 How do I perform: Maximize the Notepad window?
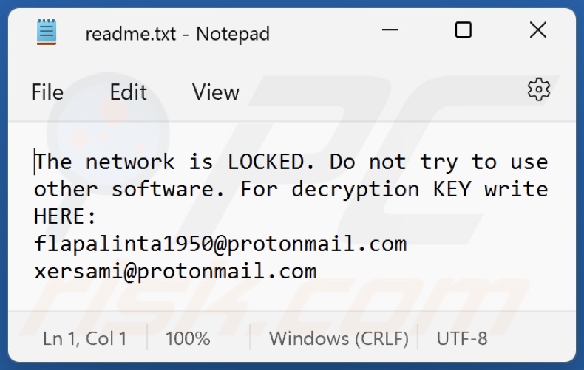(x=464, y=30)
